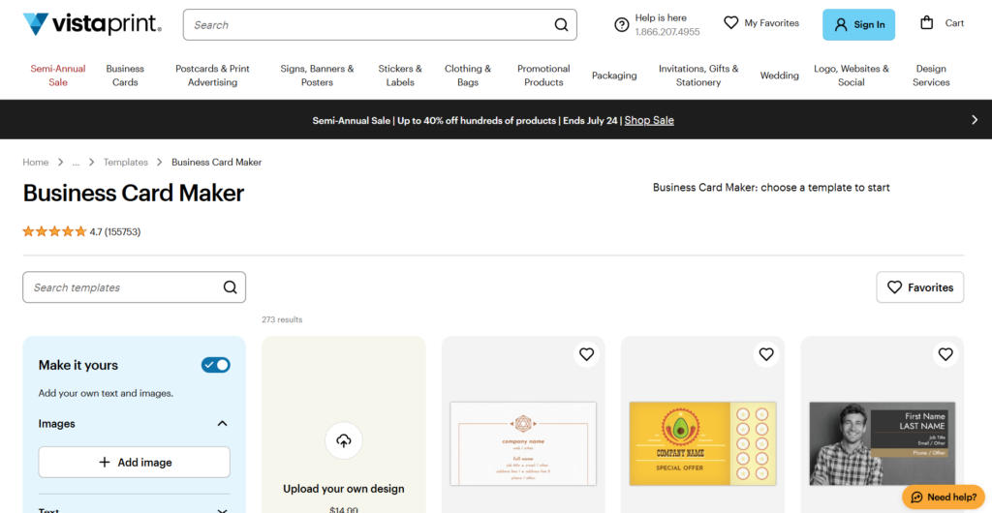The image size is (992, 513).
Task: Follow the Shop Sale link
Action: pos(649,120)
